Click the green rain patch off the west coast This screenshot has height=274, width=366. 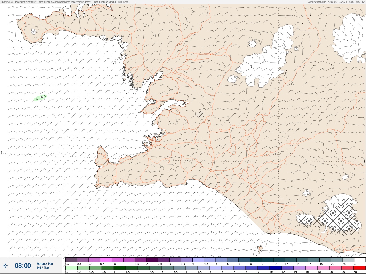[40, 98]
